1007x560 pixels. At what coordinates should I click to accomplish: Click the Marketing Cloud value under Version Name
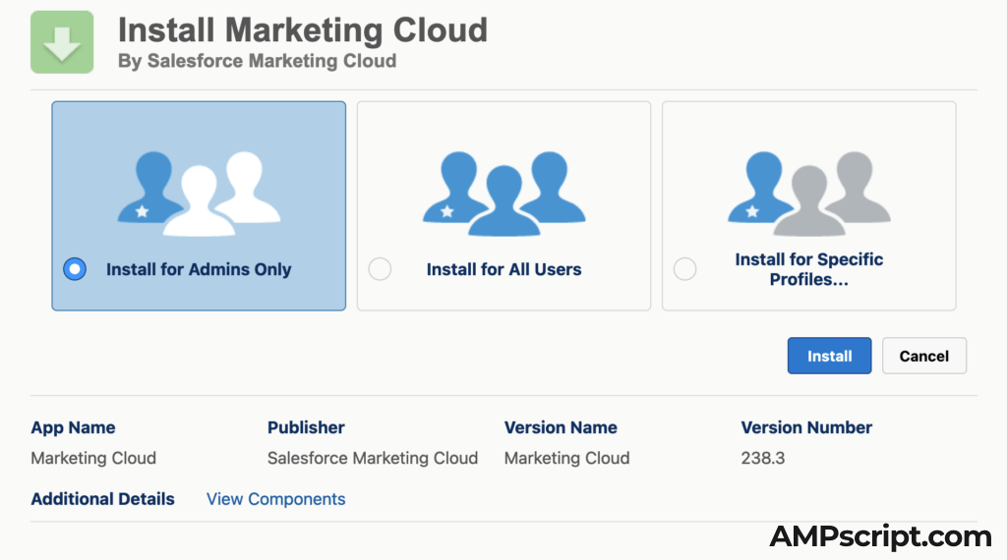566,458
